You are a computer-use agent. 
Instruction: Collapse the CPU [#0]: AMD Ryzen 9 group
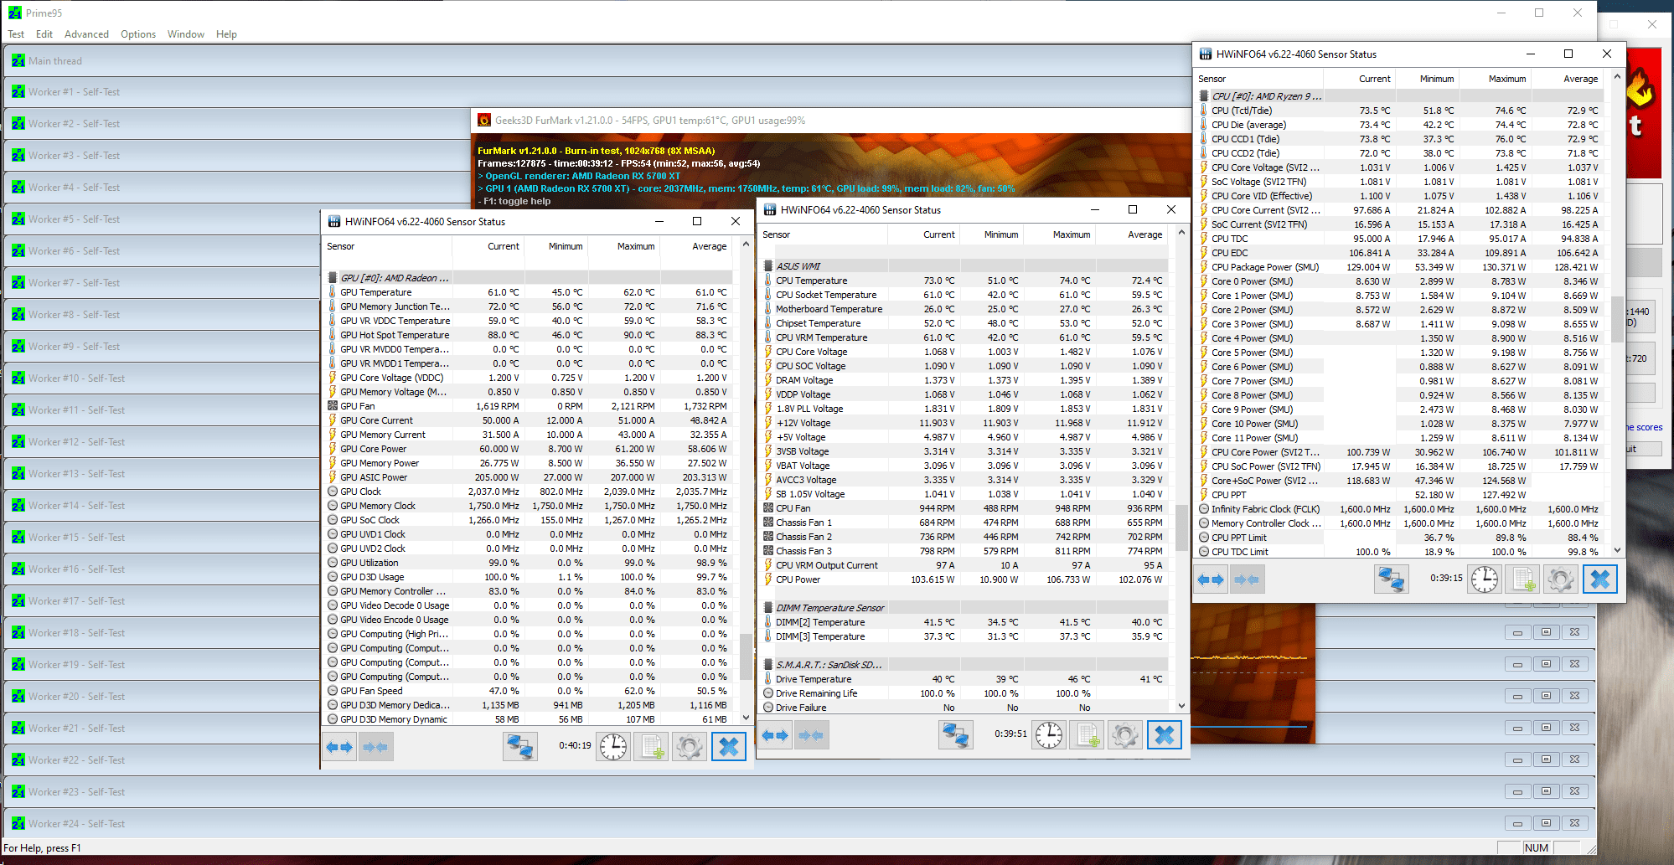pos(1400,96)
